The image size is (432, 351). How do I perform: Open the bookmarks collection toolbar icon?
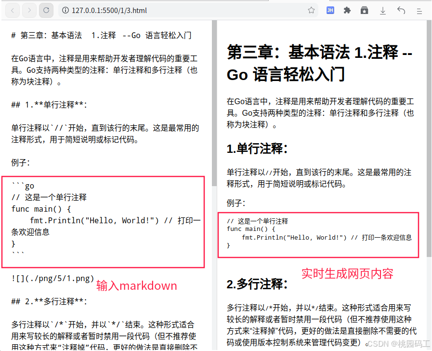(x=364, y=11)
